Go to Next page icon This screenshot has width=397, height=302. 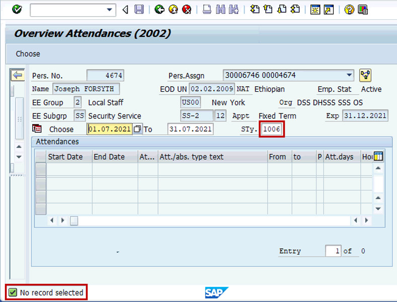pos(282,10)
